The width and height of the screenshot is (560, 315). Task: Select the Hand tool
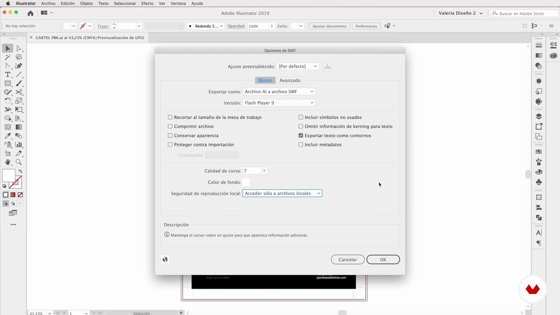tap(8, 162)
